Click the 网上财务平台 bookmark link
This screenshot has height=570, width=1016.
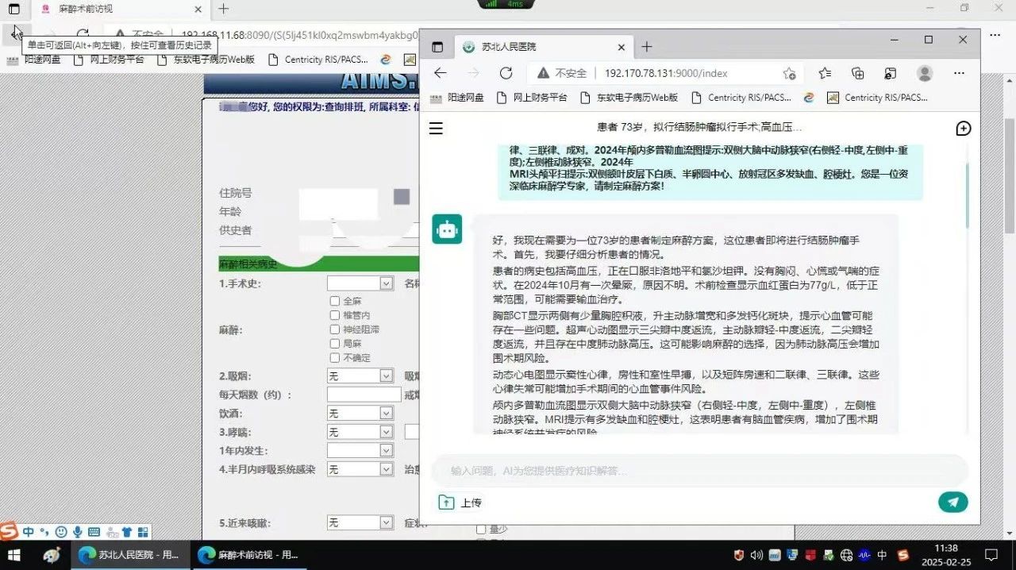coord(540,98)
